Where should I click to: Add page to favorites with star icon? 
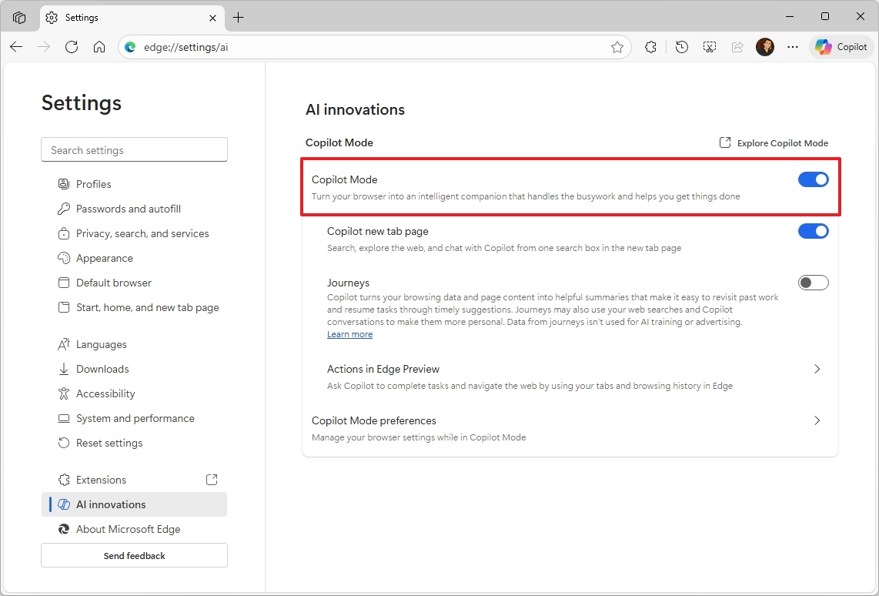pos(617,47)
